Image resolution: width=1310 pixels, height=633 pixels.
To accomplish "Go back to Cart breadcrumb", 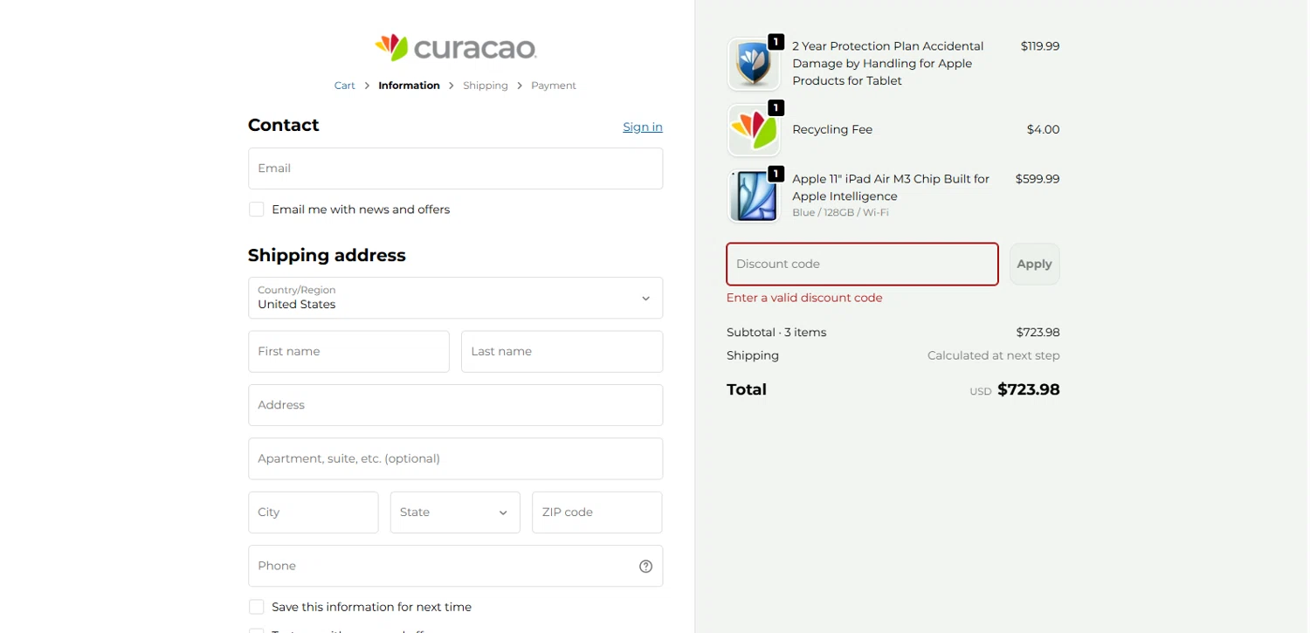I will coord(345,86).
